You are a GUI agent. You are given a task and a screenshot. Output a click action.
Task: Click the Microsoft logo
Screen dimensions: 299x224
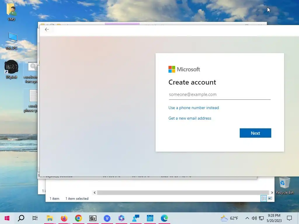point(184,69)
